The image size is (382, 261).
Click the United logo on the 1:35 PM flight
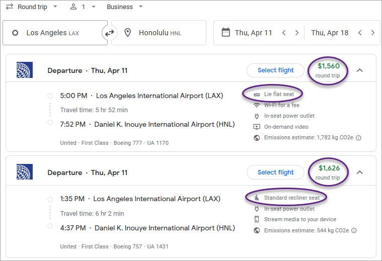[x=24, y=172]
